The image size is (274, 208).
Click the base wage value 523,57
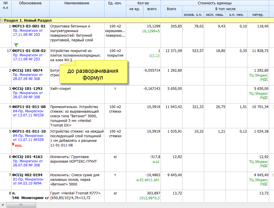coord(198,51)
